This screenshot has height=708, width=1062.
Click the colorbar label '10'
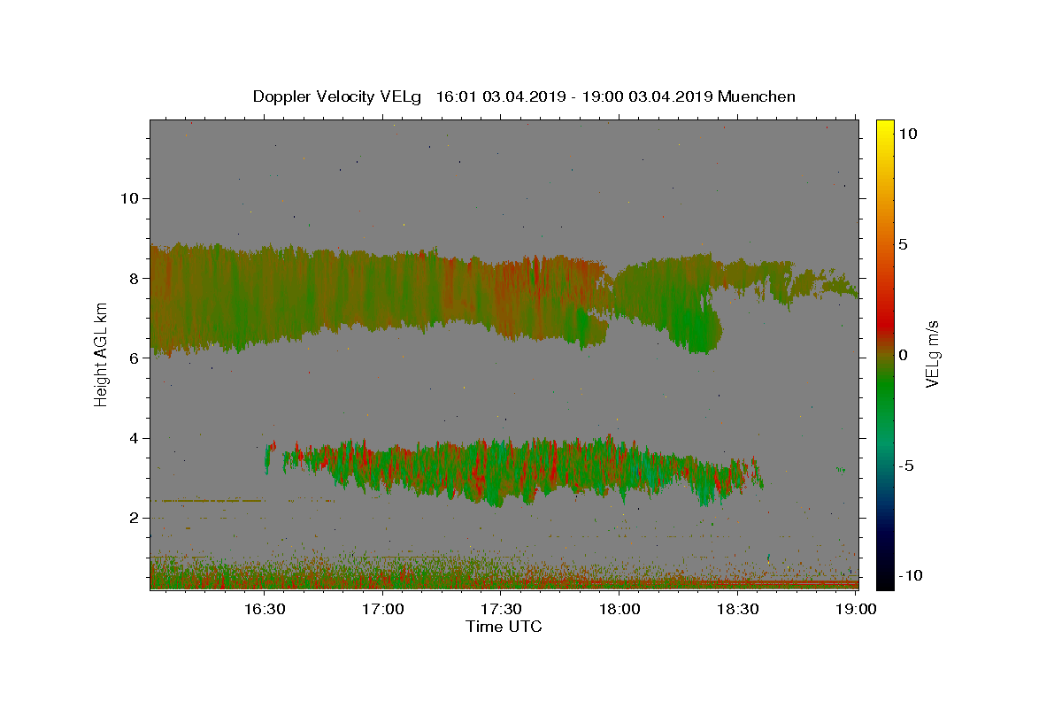(x=908, y=134)
